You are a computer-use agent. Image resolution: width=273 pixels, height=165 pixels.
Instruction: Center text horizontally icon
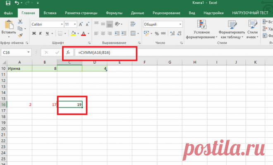[x=103, y=33]
